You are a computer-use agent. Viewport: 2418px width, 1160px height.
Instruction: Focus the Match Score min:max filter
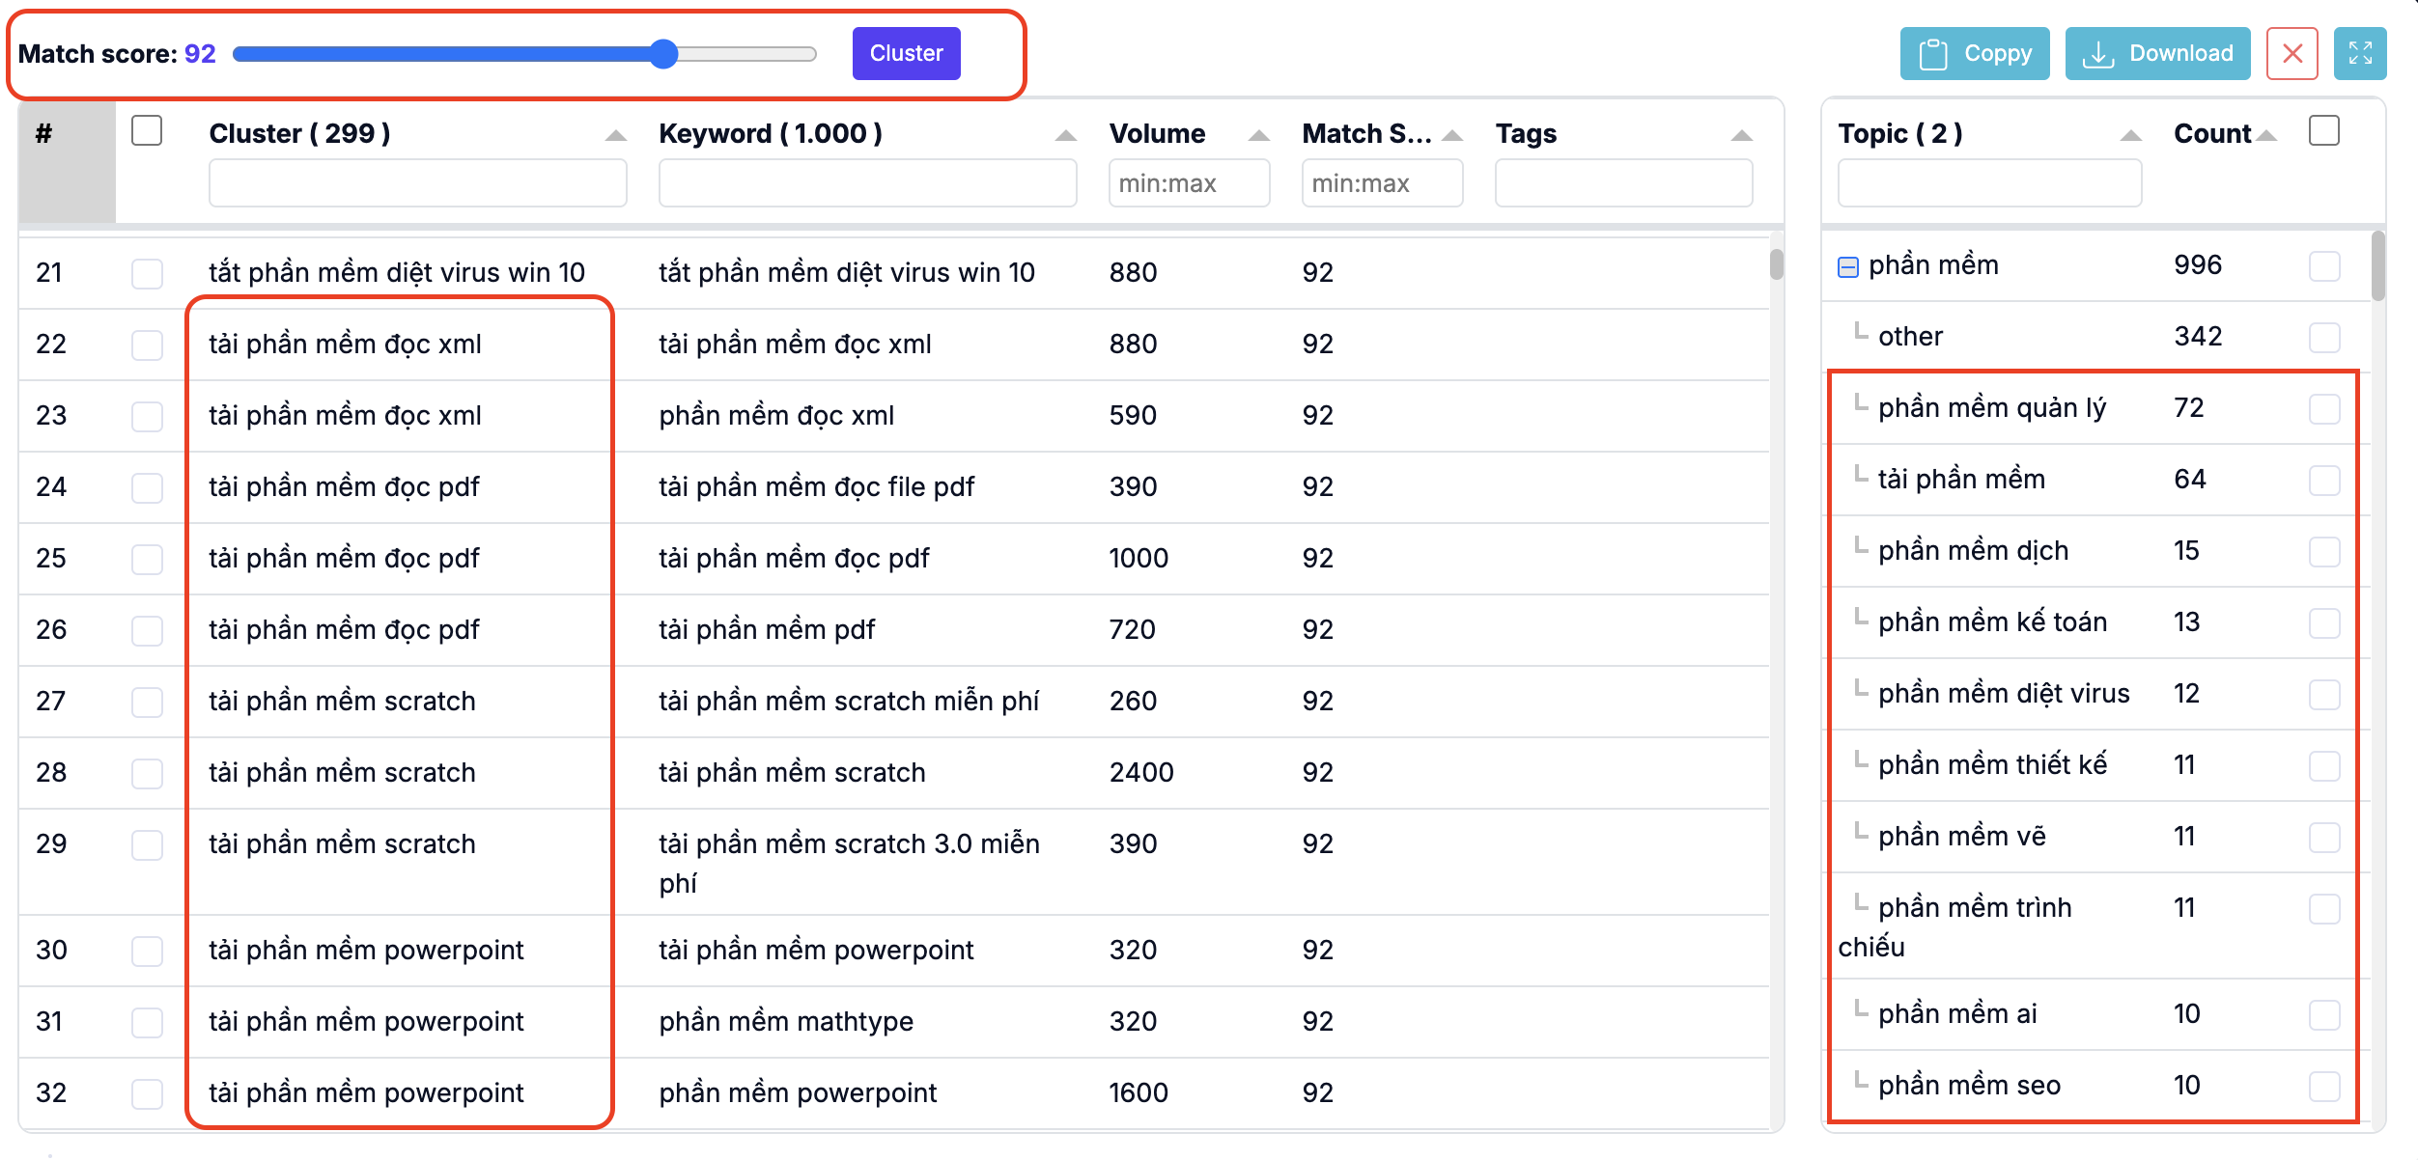(1383, 183)
